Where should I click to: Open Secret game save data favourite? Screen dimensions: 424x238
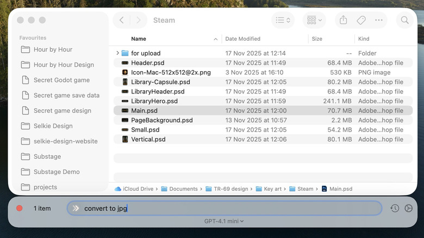pos(60,95)
